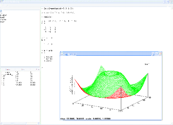
Task: Select variable b row in workspace list
Action: 20,79
